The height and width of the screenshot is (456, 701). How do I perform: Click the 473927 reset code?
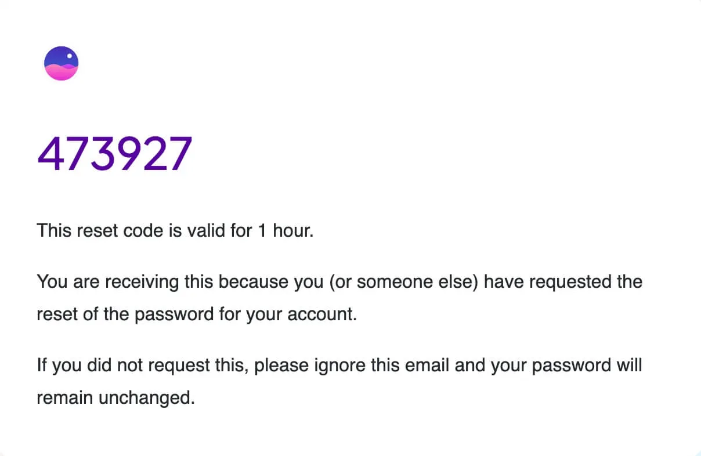click(x=114, y=154)
